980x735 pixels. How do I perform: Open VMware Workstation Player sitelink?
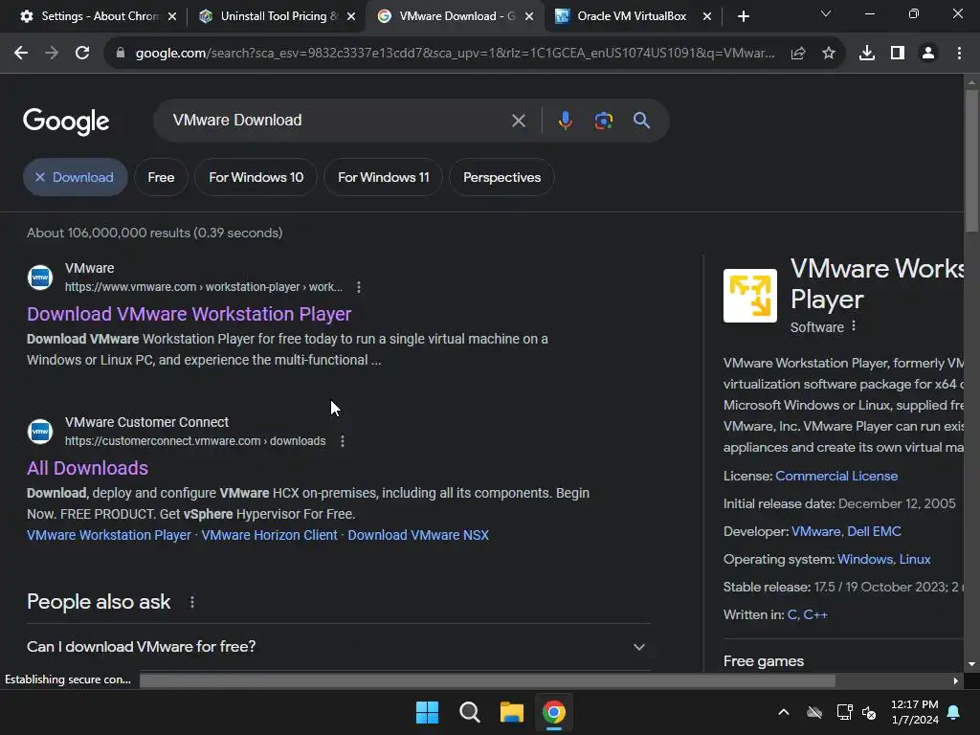[109, 535]
